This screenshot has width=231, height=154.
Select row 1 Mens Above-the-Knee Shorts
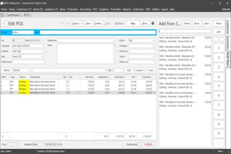pyautogui.click(x=79, y=82)
